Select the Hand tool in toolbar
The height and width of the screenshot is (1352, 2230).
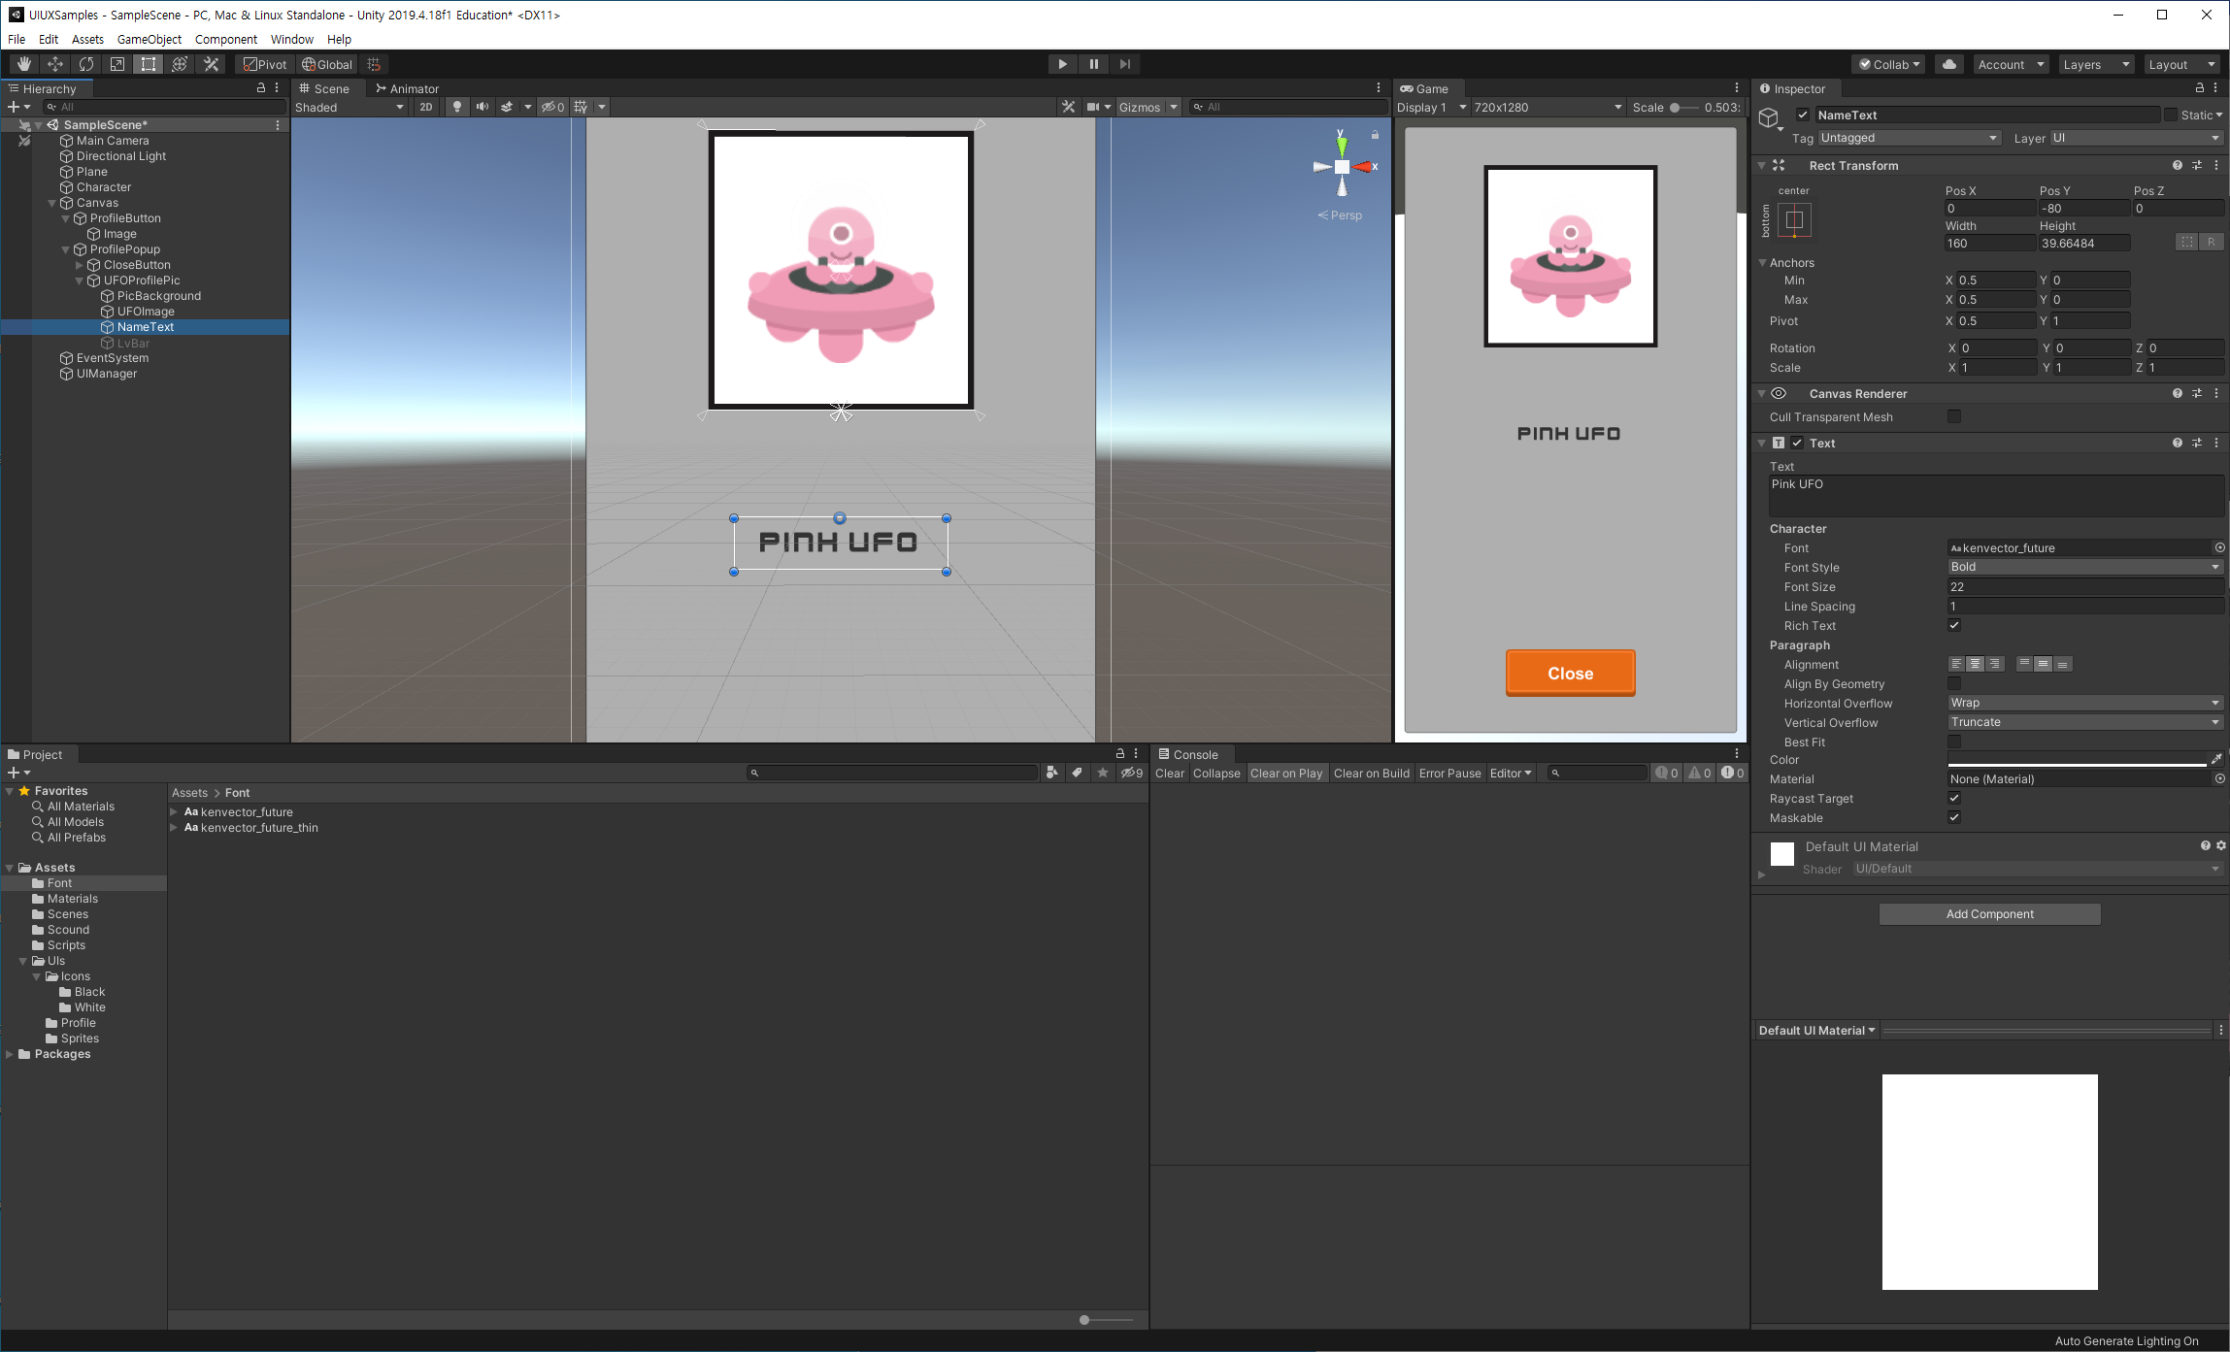[23, 64]
